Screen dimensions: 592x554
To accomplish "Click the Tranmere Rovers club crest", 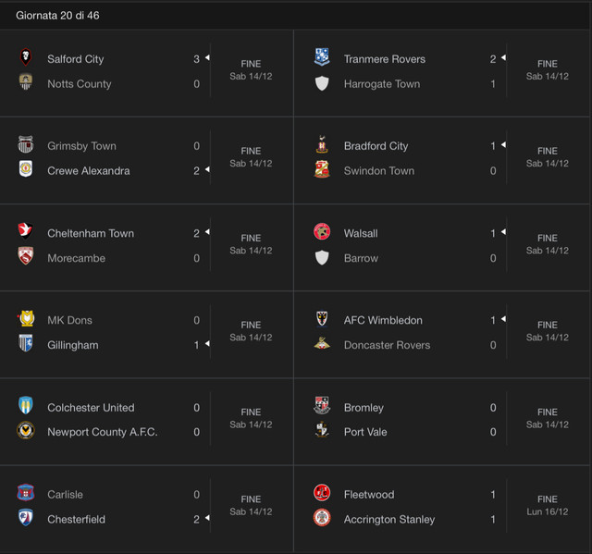I will (x=322, y=57).
